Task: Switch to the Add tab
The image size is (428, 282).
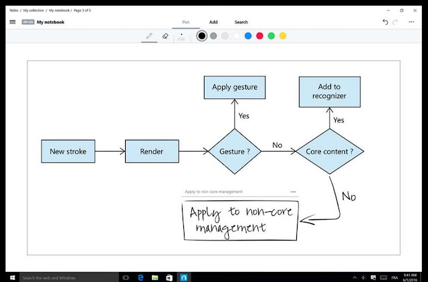Action: click(213, 22)
